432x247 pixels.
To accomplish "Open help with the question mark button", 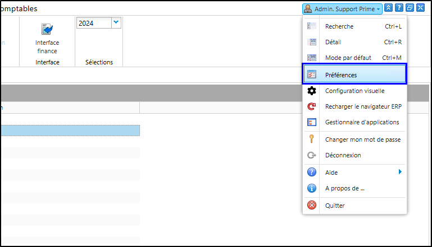I will [x=399, y=8].
